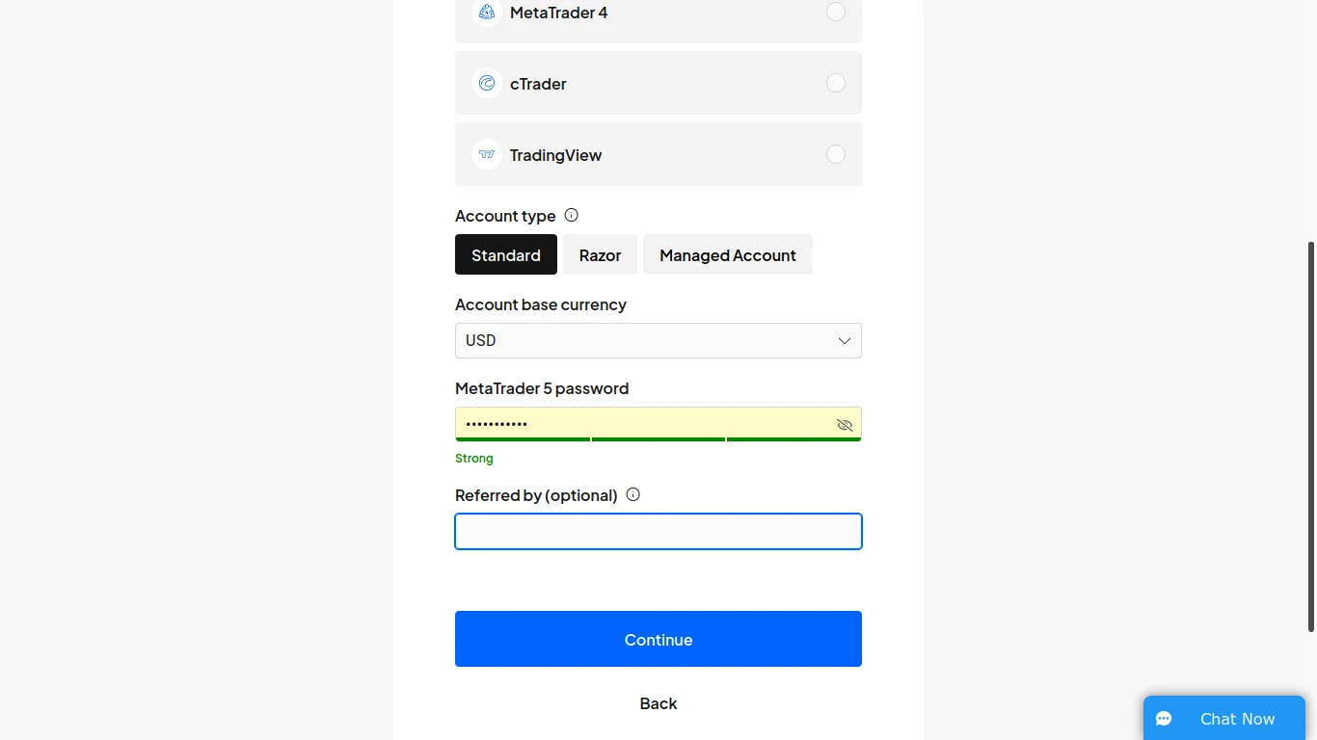Switch to the Razor account type
The width and height of the screenshot is (1317, 740).
600,254
